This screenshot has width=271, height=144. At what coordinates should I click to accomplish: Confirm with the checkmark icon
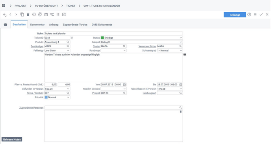click(261, 15)
